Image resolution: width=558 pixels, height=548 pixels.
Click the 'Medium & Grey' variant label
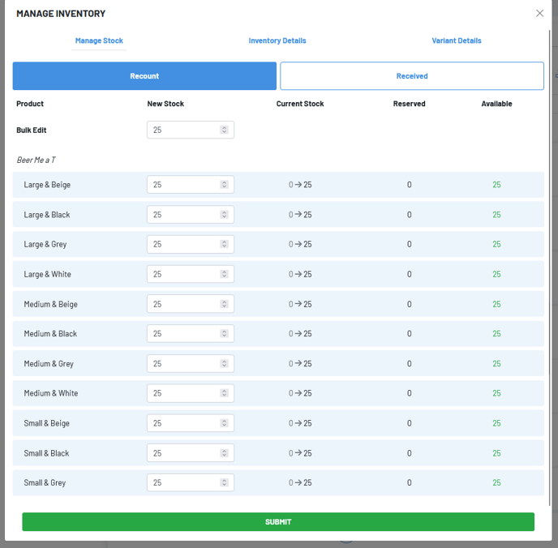pyautogui.click(x=49, y=363)
